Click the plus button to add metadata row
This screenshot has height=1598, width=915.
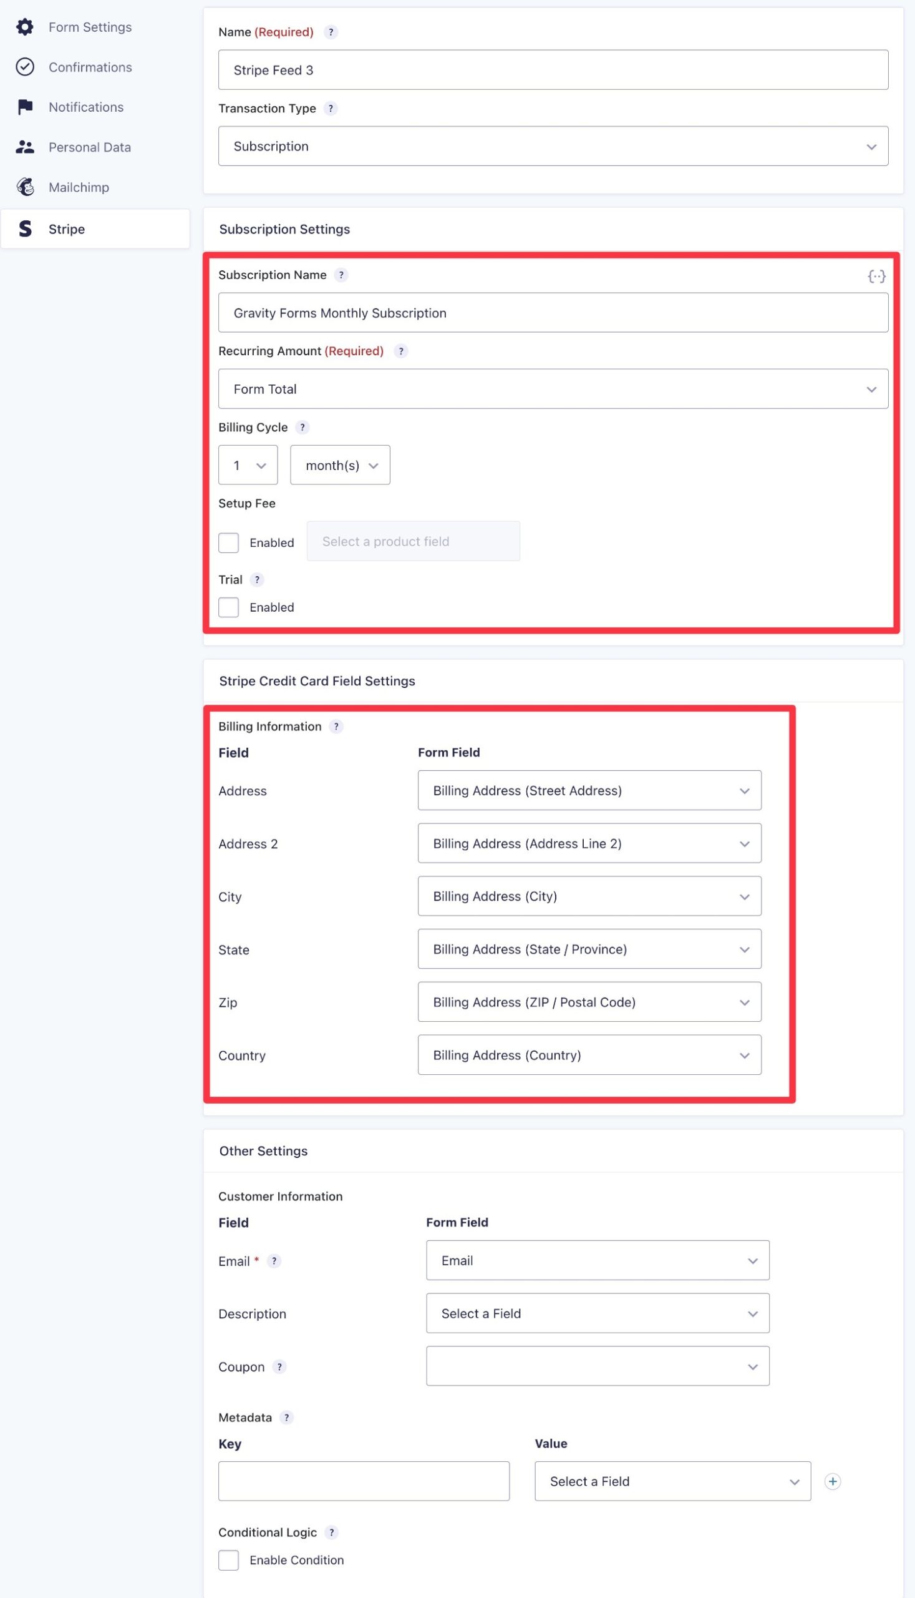pyautogui.click(x=833, y=1482)
